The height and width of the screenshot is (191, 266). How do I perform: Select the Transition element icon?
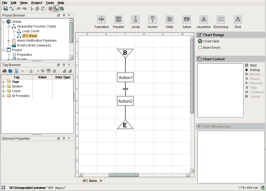point(101,20)
